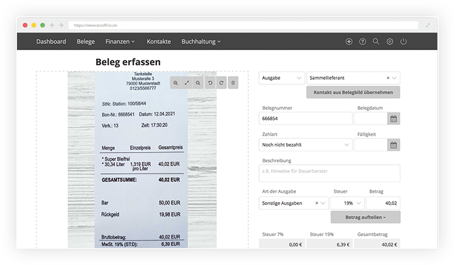
Task: Open settings with the gear icon
Action: pos(390,41)
